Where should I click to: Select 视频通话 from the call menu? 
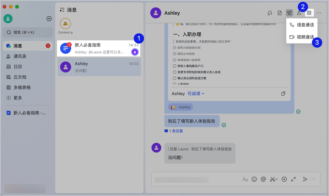(x=302, y=37)
